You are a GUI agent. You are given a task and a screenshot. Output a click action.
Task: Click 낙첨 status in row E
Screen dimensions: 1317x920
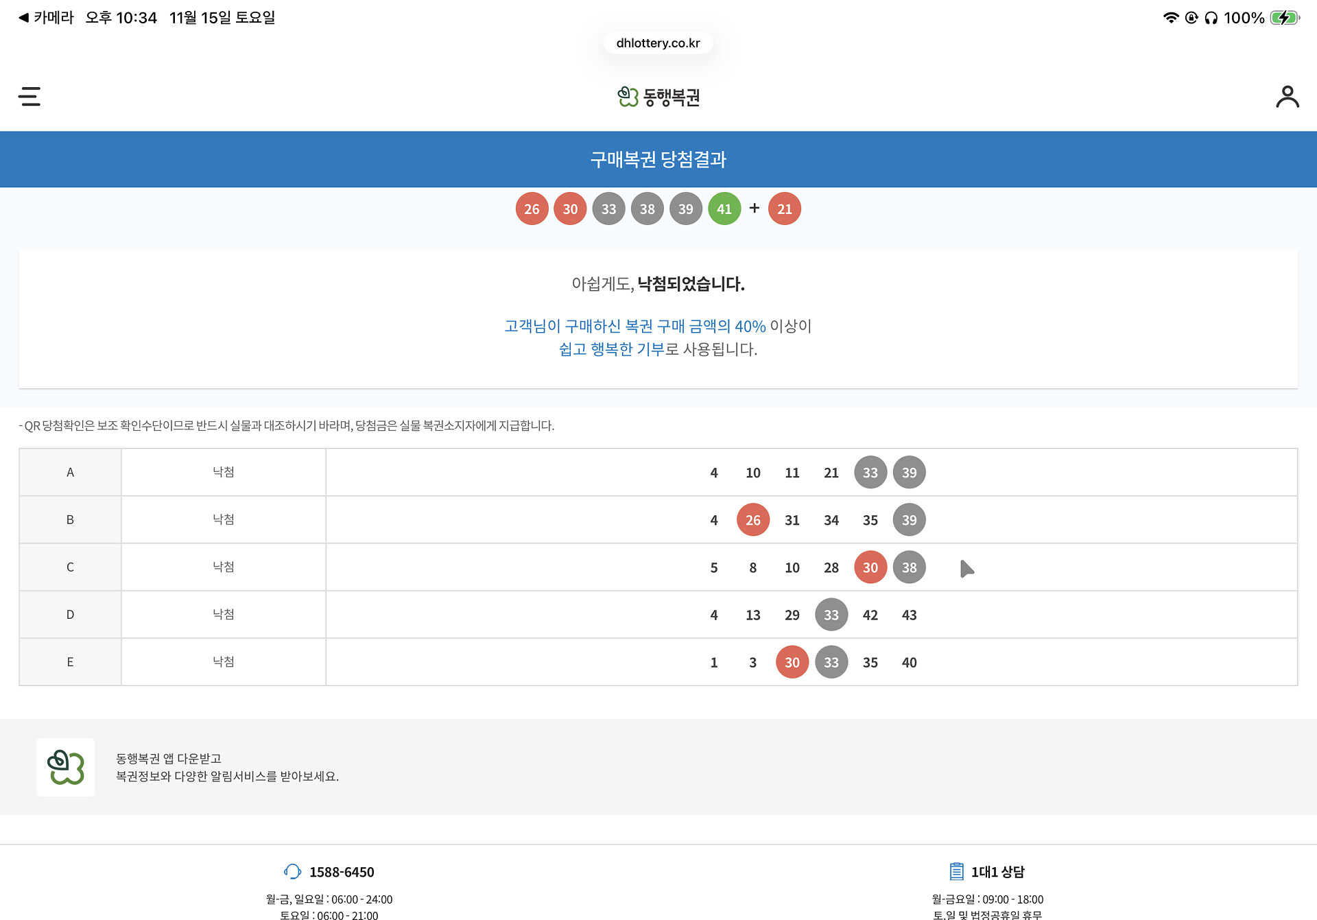click(223, 661)
